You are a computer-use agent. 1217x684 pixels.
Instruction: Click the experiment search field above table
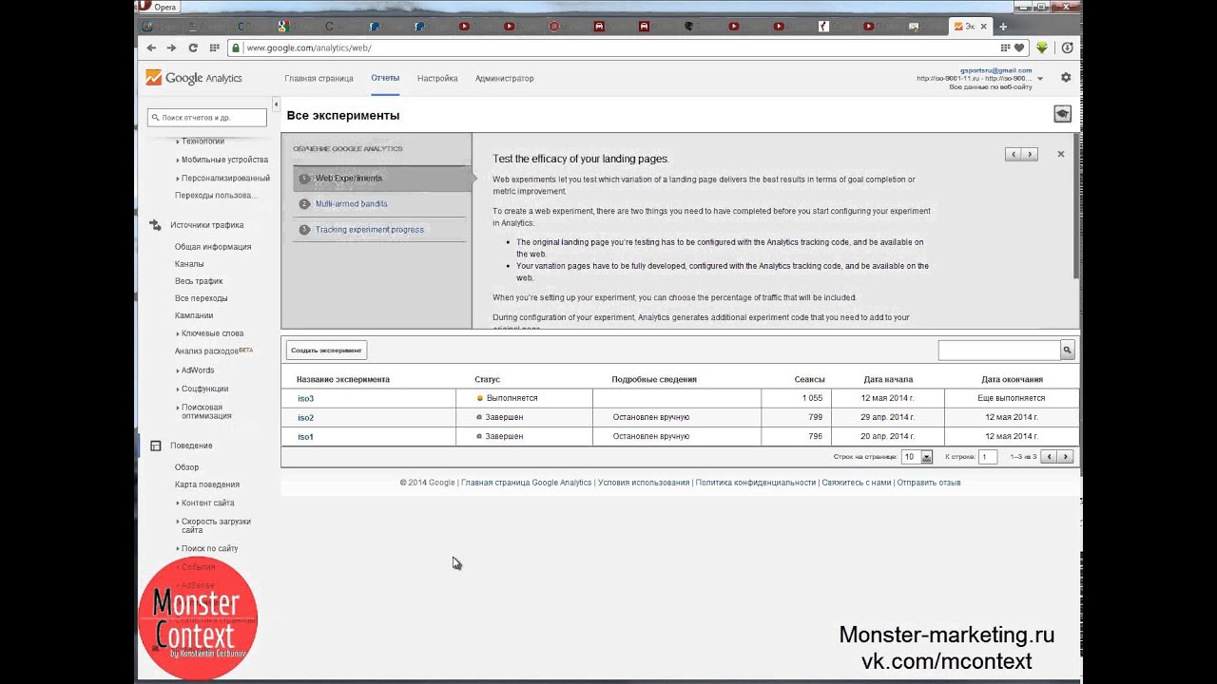pyautogui.click(x=999, y=351)
